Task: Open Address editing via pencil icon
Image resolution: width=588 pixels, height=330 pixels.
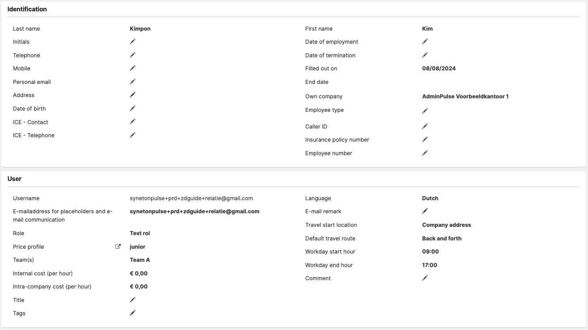Action: tap(133, 95)
